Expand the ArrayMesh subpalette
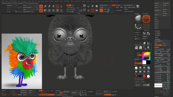This screenshot has height=97, width=173. point(158,33)
